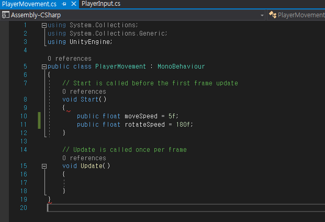This screenshot has width=325, height=222.
Task: Open the Assembly-CSharp project dropdown
Action: pyautogui.click(x=262, y=15)
